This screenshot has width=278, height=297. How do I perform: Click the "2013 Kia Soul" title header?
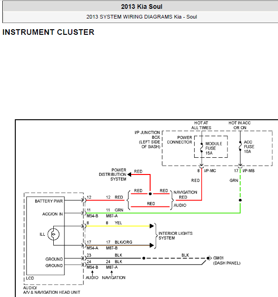tap(142, 6)
